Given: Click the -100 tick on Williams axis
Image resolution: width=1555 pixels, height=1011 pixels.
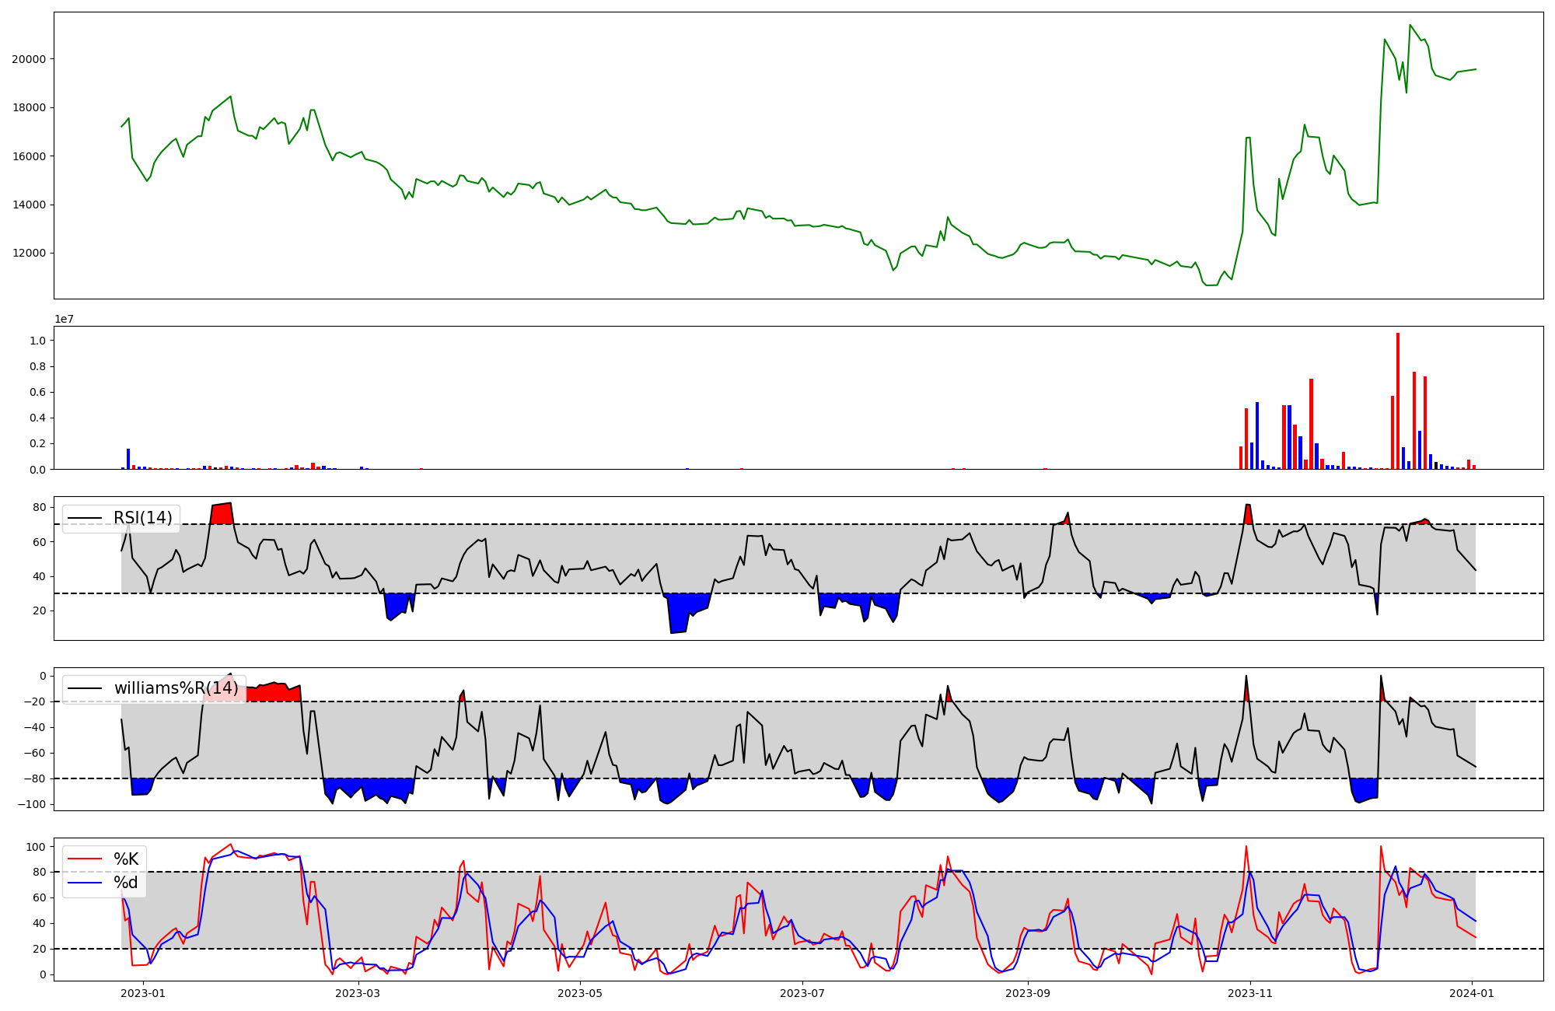Looking at the screenshot, I should coord(33,804).
